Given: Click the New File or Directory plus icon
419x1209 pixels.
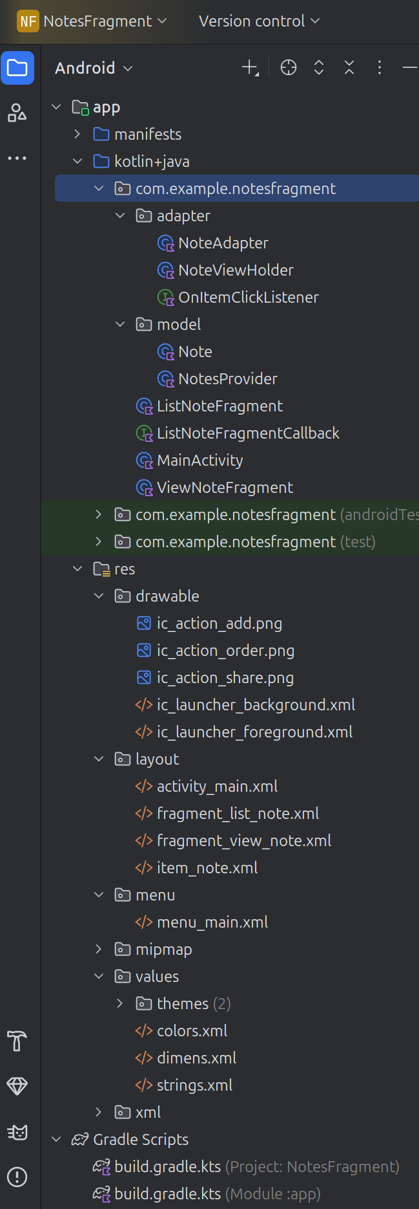Looking at the screenshot, I should click(x=250, y=68).
